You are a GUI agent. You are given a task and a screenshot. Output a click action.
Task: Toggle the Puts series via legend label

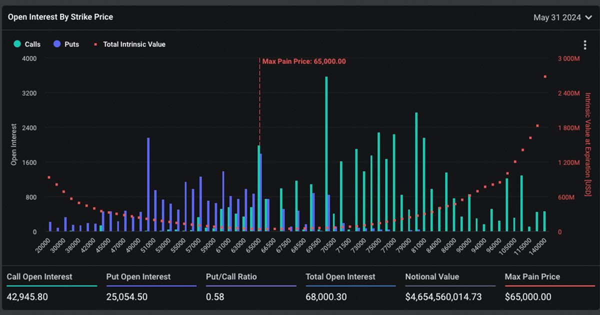click(x=71, y=44)
